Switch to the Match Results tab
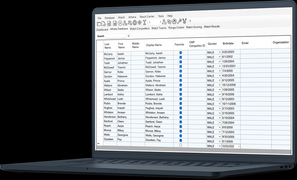 point(212,26)
